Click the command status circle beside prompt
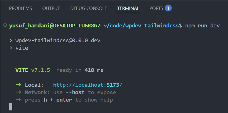 [x=5, y=25]
